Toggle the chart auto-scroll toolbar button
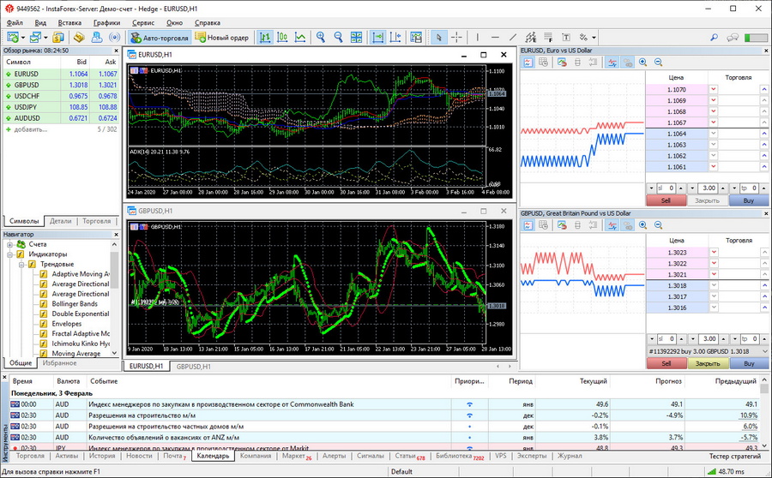This screenshot has height=478, width=772. [x=377, y=38]
